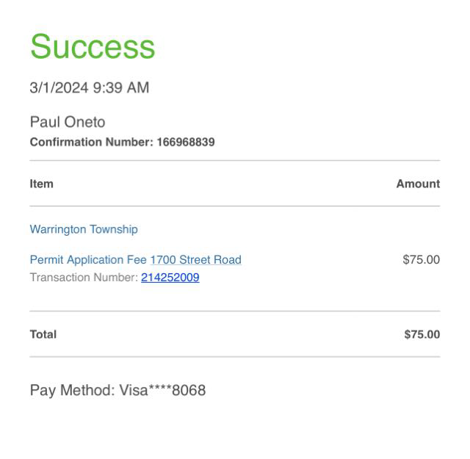Select the card ending digits 8068

tap(189, 391)
